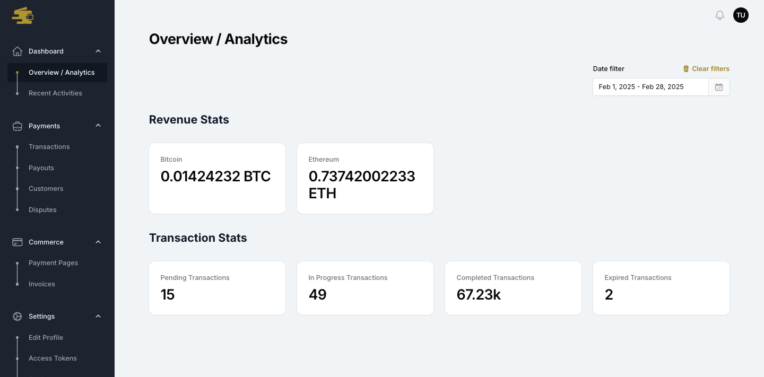Collapse the Dashboard section chevron
The width and height of the screenshot is (764, 377).
(x=98, y=51)
